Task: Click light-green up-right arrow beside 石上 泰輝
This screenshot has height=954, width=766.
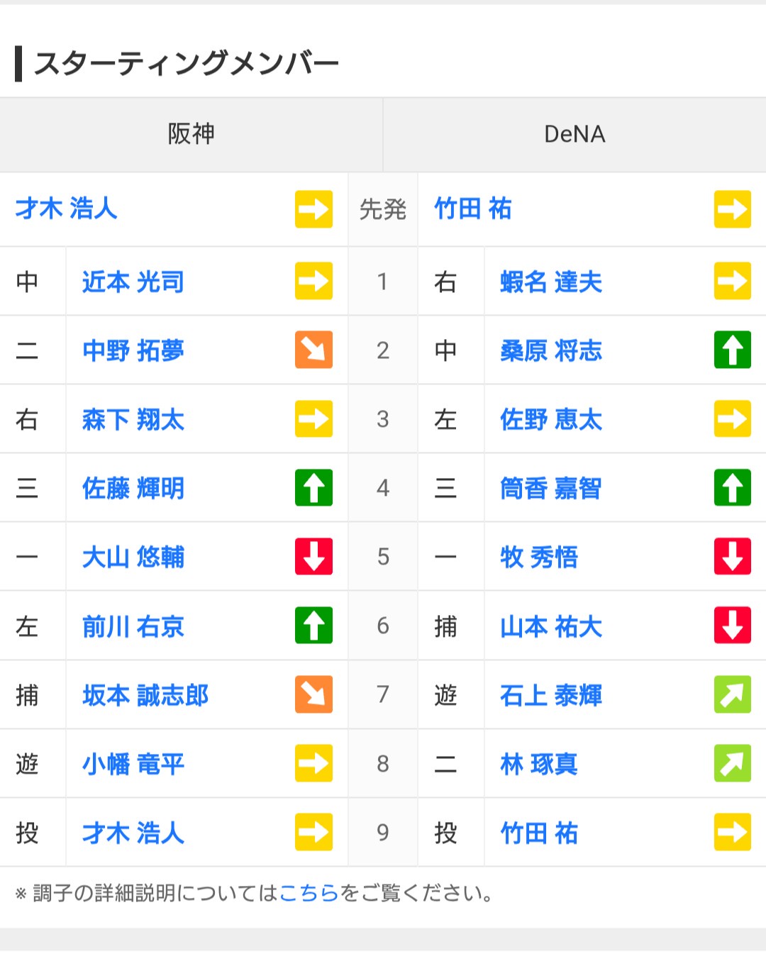Action: (732, 694)
